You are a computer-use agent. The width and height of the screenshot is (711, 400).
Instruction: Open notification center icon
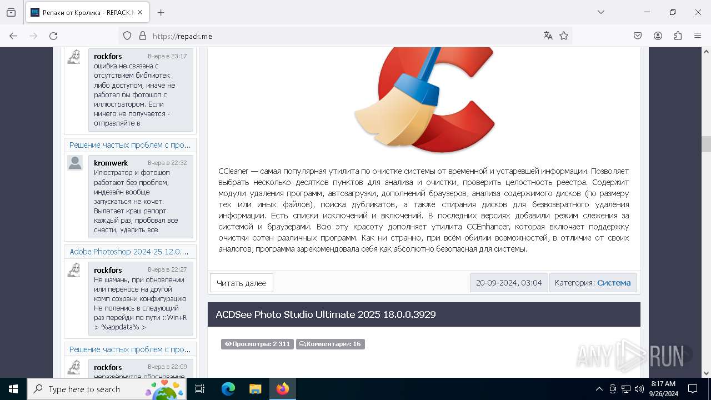(x=693, y=389)
